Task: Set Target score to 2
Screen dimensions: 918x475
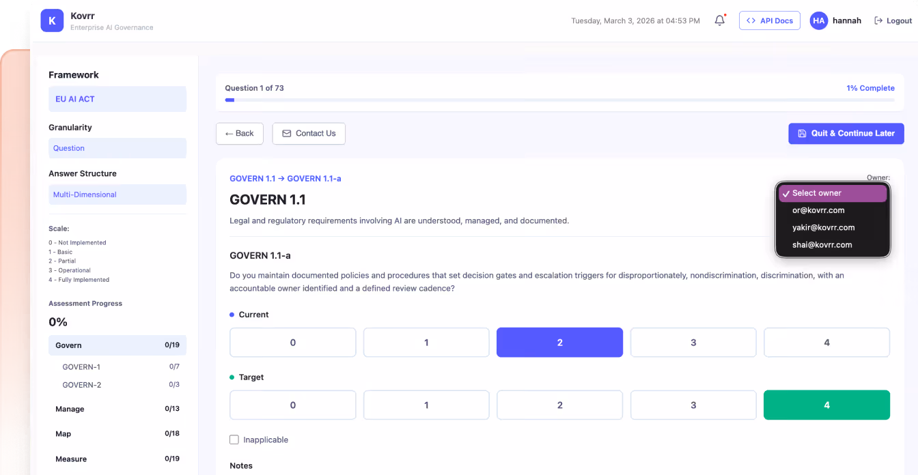Action: click(x=559, y=405)
